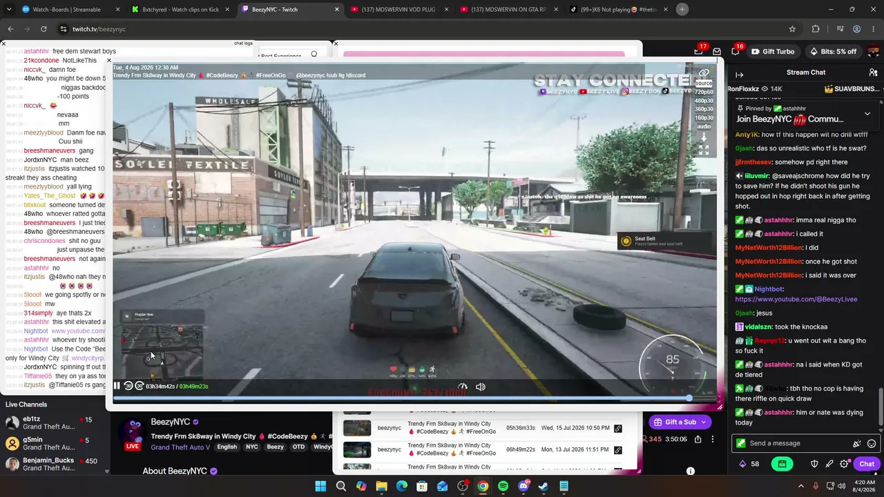Expand the pinned chat message

[867, 114]
